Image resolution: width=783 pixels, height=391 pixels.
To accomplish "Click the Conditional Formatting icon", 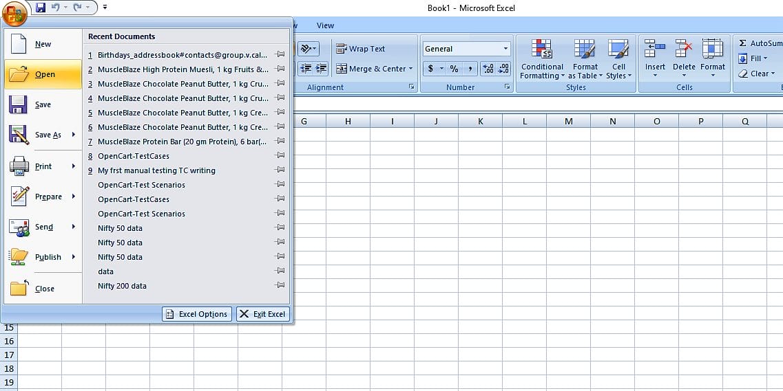I will tap(541, 49).
